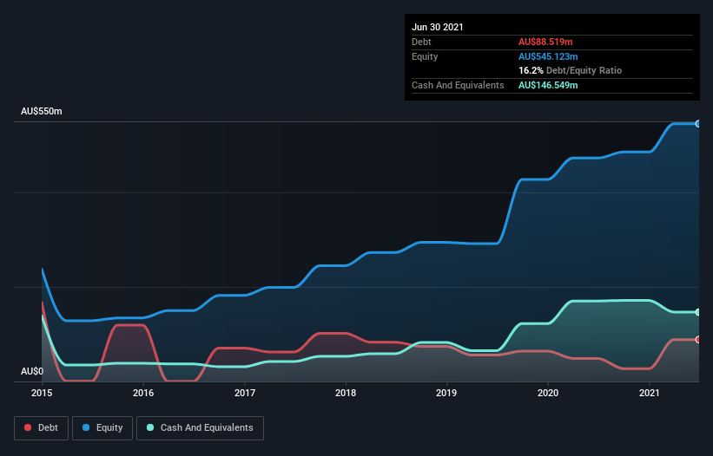This screenshot has height=456, width=713.
Task: Click Cash And Equivalents label in tooltip
Action: tap(458, 85)
